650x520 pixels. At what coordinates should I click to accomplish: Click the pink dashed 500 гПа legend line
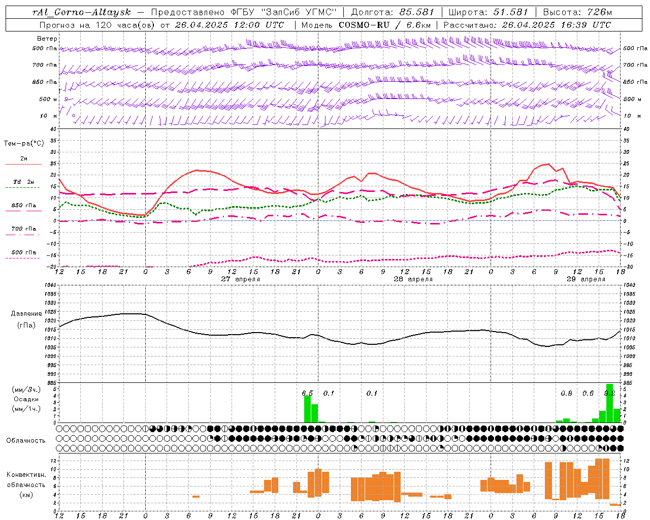[x=22, y=258]
